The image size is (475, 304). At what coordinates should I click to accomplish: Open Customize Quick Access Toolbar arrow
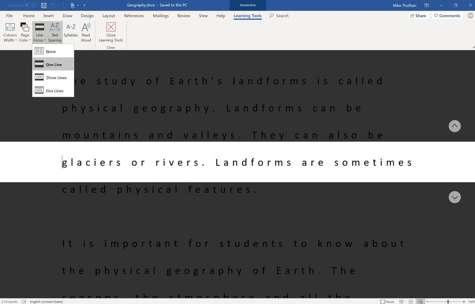click(84, 5)
